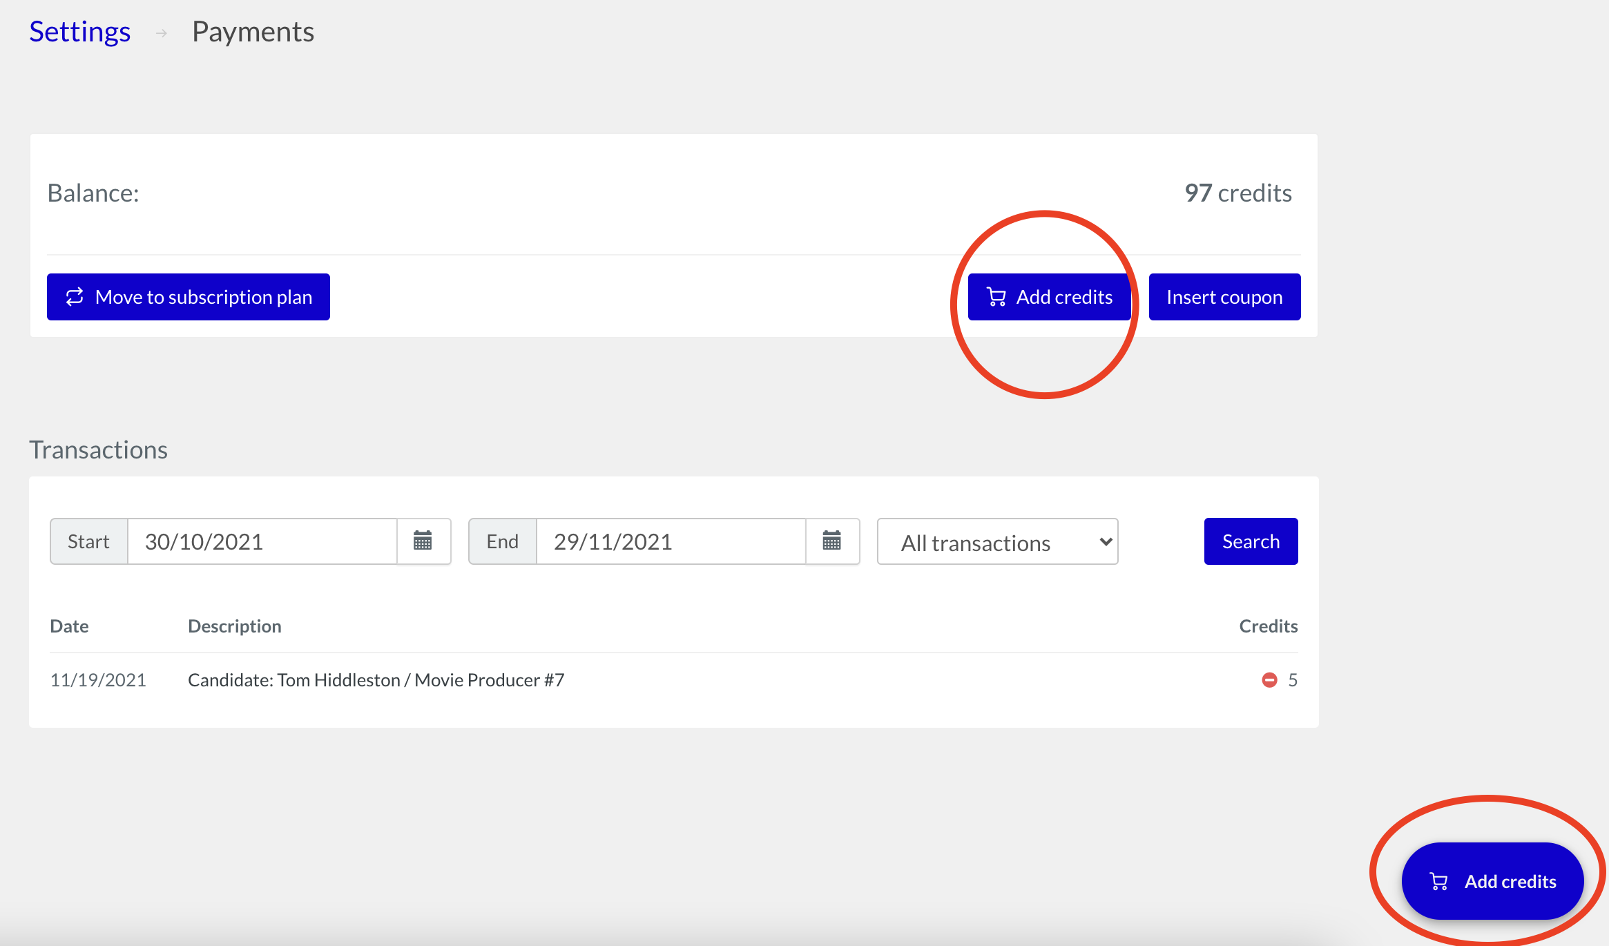Click the Start label addon

coord(89,541)
